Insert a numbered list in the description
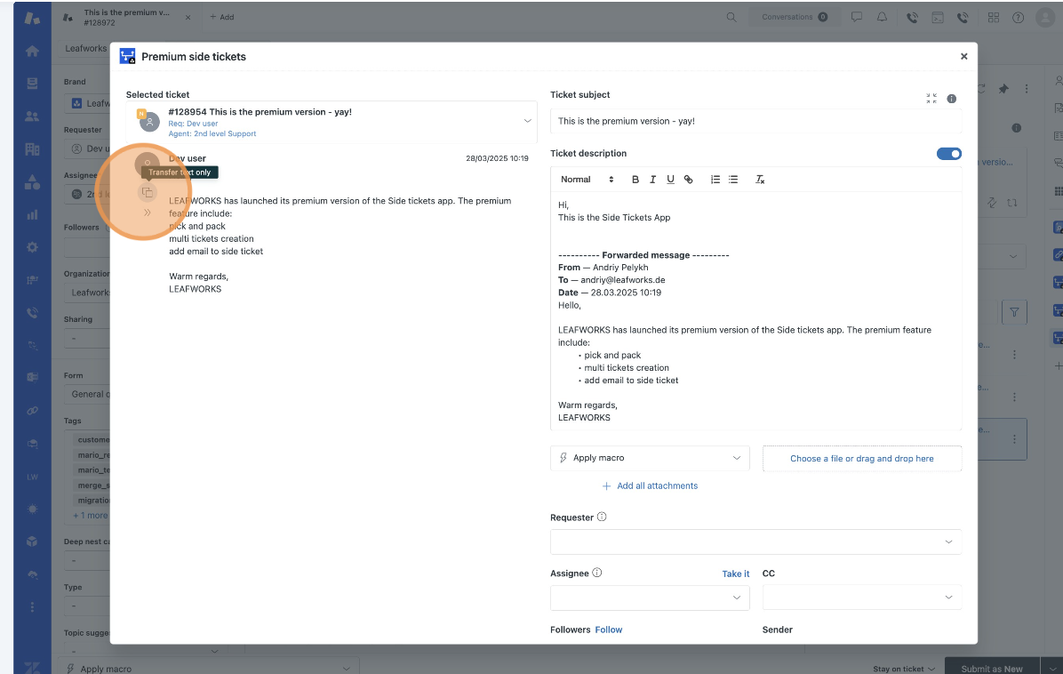This screenshot has width=1063, height=674. [715, 180]
